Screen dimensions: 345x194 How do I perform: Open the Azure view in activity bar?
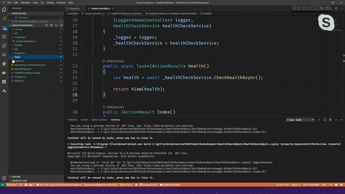click(4, 91)
